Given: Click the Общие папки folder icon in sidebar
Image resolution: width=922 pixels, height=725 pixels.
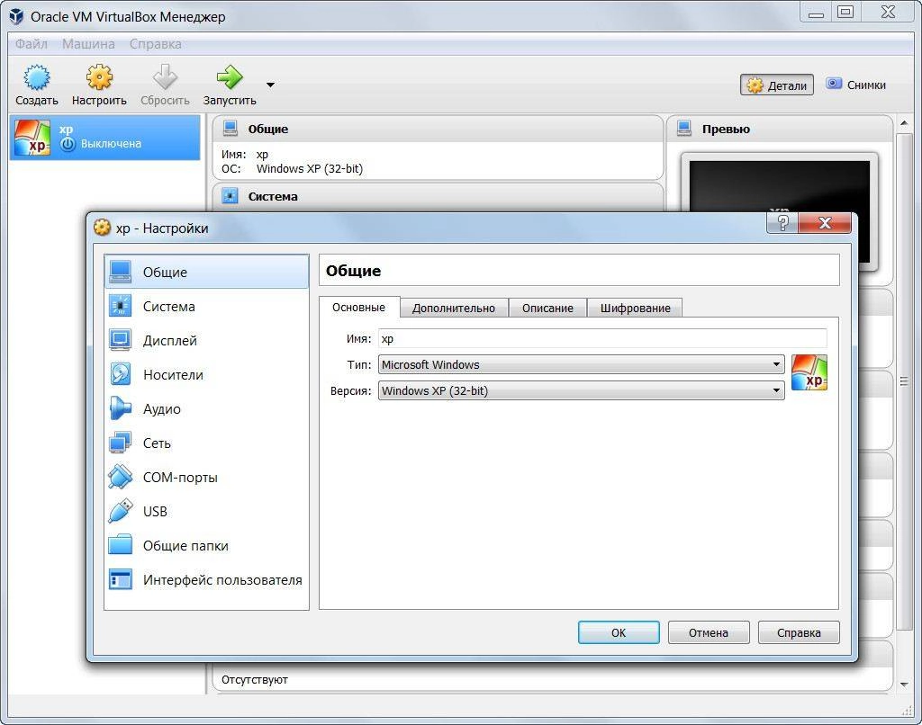Looking at the screenshot, I should pos(121,544).
